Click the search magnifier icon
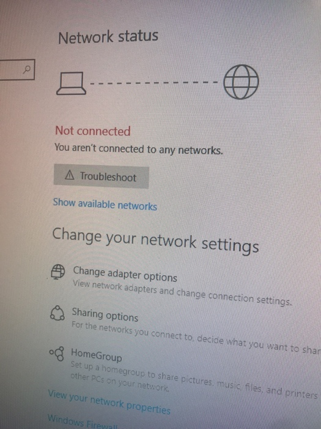This screenshot has width=321, height=429. tap(27, 69)
